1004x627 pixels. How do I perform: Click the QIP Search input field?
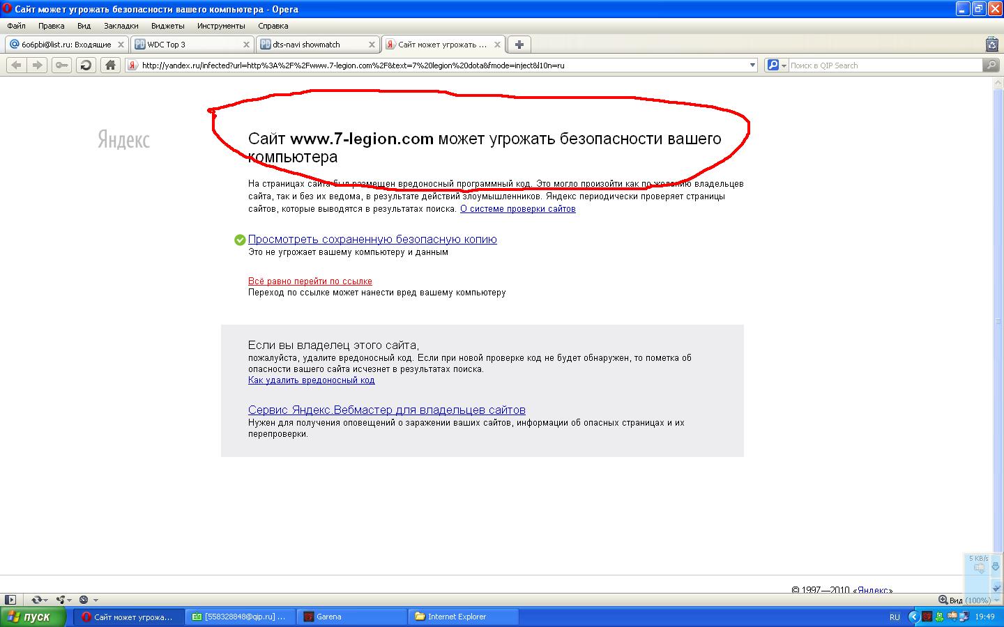point(885,65)
